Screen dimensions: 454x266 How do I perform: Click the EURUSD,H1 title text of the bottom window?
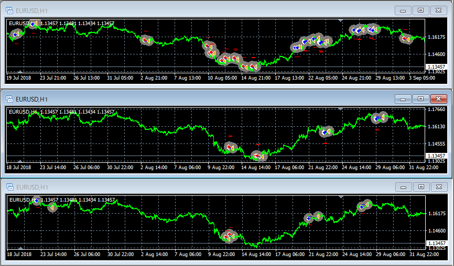[x=32, y=187]
